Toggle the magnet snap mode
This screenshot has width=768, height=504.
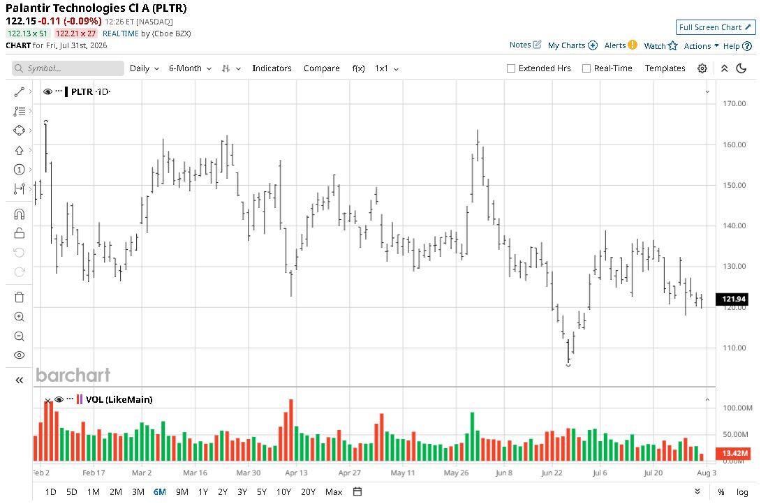[19, 214]
